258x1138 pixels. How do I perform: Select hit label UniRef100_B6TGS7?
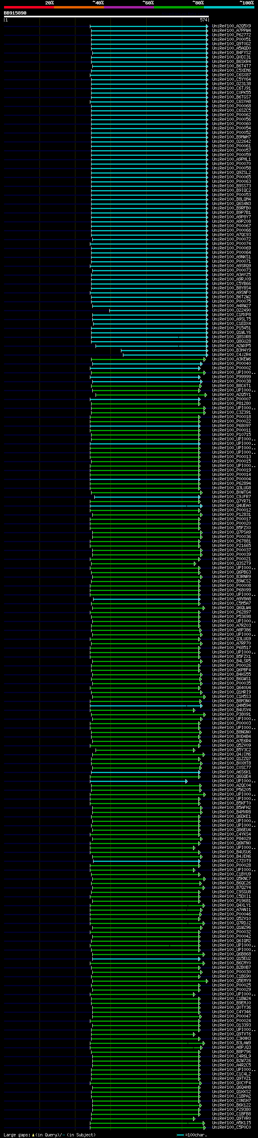[231, 97]
